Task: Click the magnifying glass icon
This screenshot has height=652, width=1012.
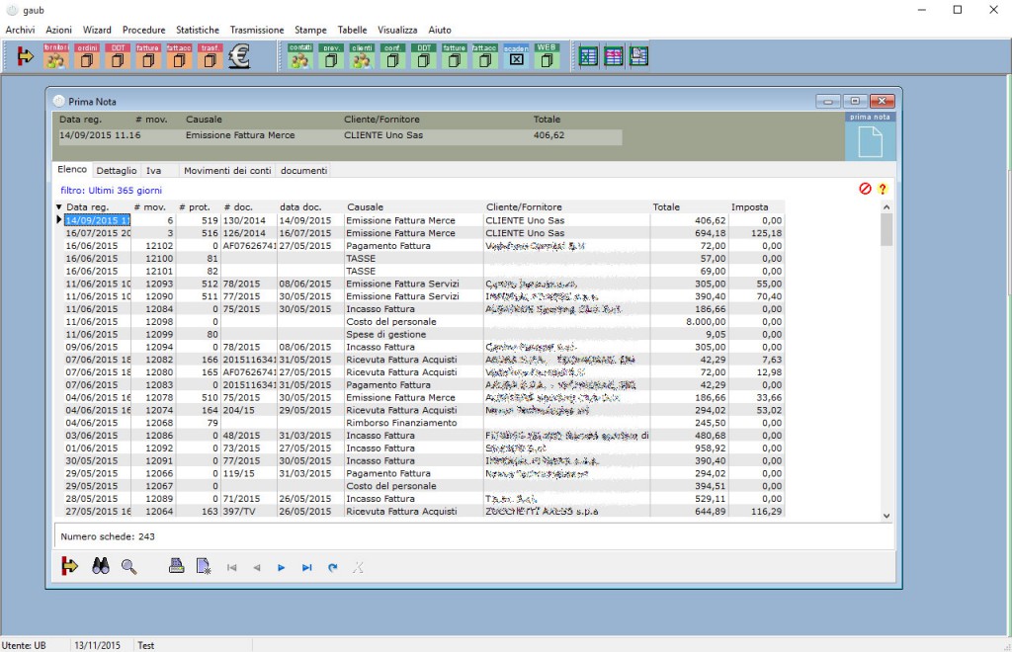Action: (x=128, y=566)
